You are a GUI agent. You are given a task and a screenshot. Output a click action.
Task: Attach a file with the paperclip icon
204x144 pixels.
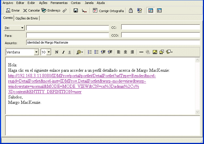(65, 10)
